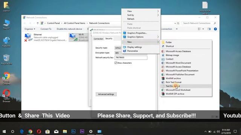Open the Action Center notification icon
Image resolution: width=241 pixels, height=135 pixels.
pos(235,132)
